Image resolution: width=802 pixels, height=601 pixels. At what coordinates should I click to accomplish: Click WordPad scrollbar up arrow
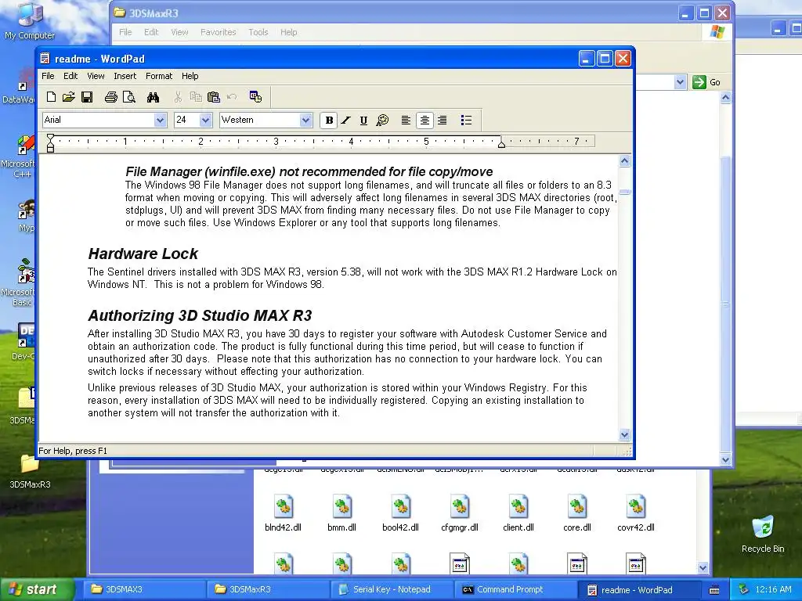click(x=624, y=161)
